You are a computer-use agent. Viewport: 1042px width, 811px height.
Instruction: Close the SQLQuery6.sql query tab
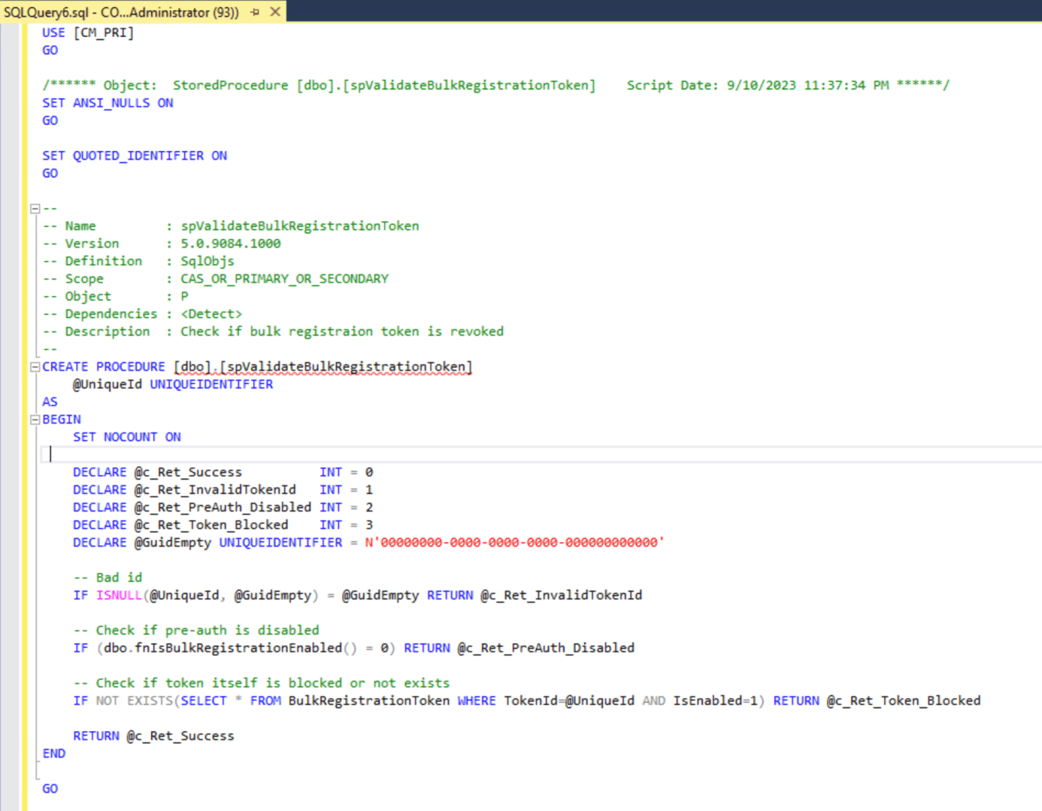coord(275,12)
